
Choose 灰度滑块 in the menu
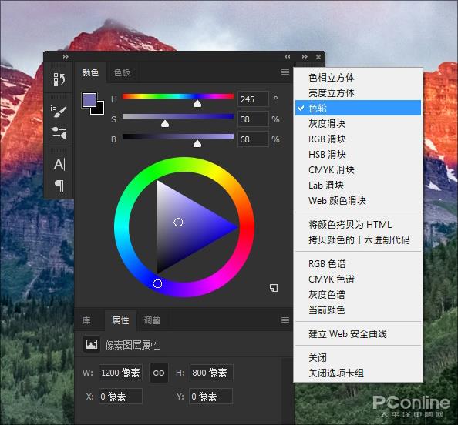358,124
